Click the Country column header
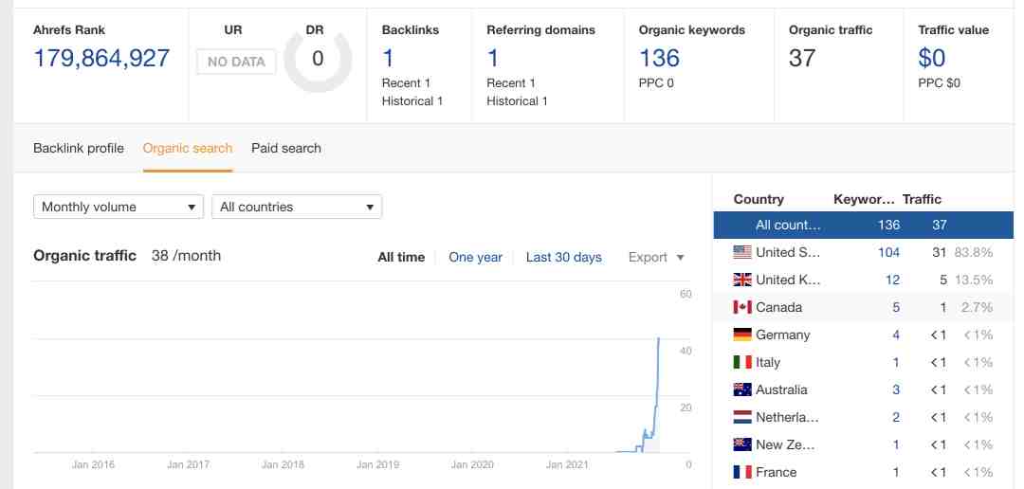 tap(759, 199)
